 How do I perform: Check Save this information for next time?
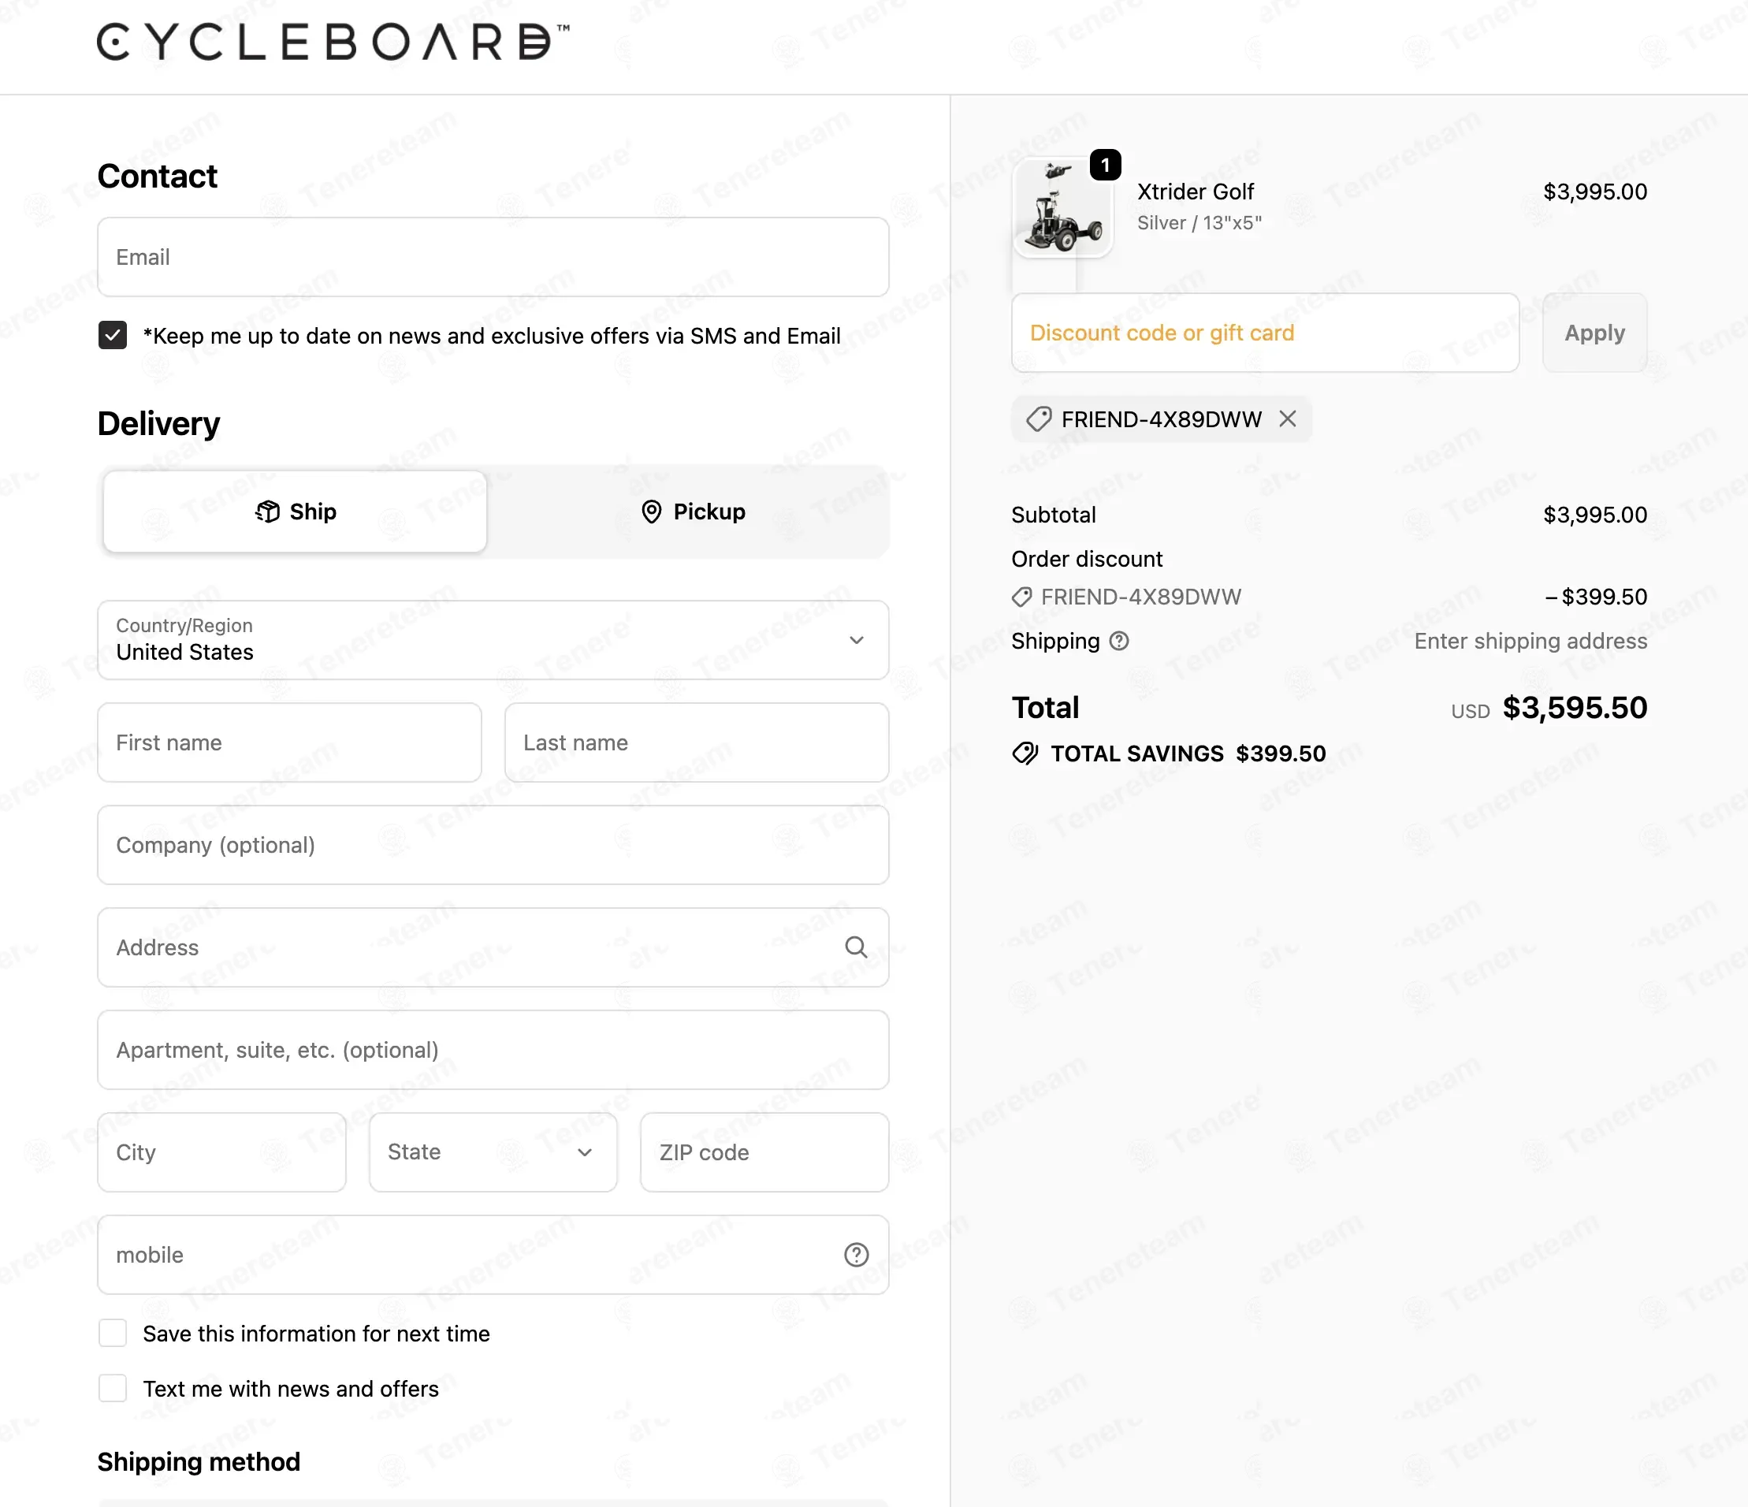coord(112,1334)
